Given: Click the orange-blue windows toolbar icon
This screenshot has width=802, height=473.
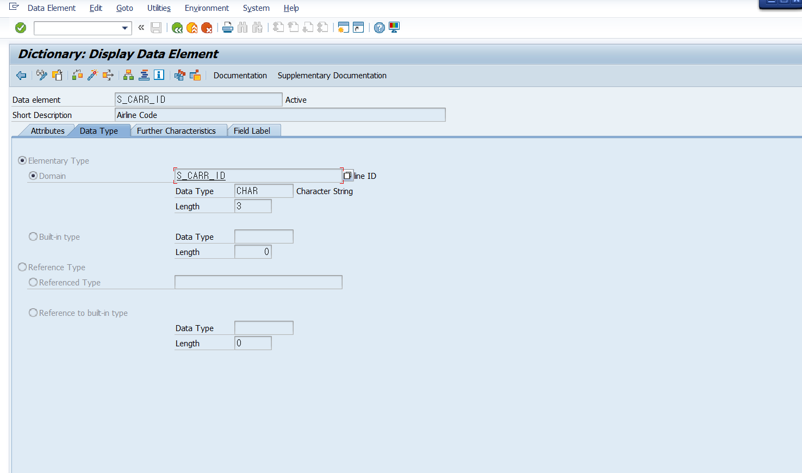Looking at the screenshot, I should [195, 75].
